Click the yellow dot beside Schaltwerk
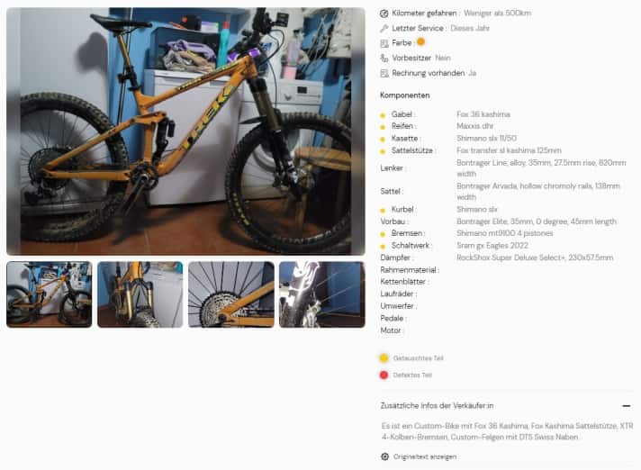The height and width of the screenshot is (470, 641). click(383, 247)
